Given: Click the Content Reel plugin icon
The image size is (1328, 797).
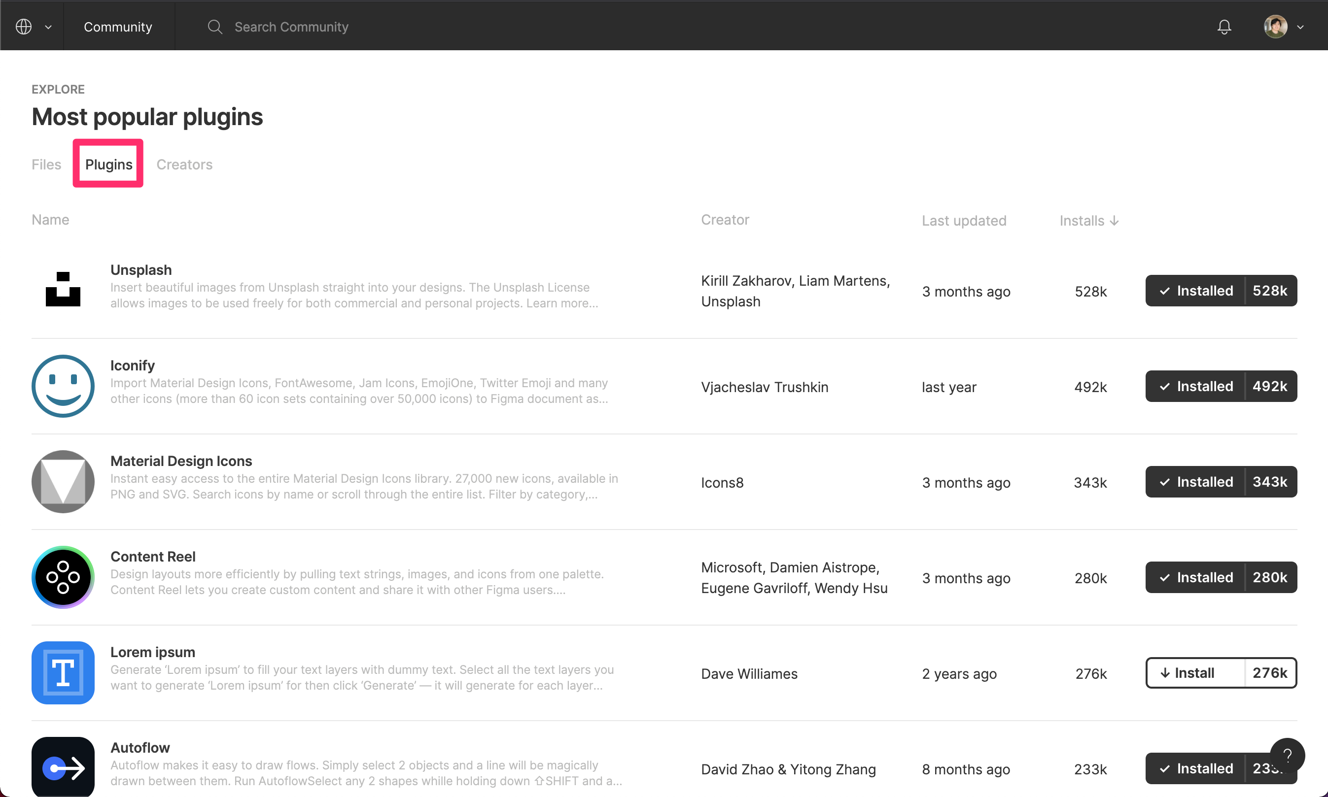Looking at the screenshot, I should [62, 577].
